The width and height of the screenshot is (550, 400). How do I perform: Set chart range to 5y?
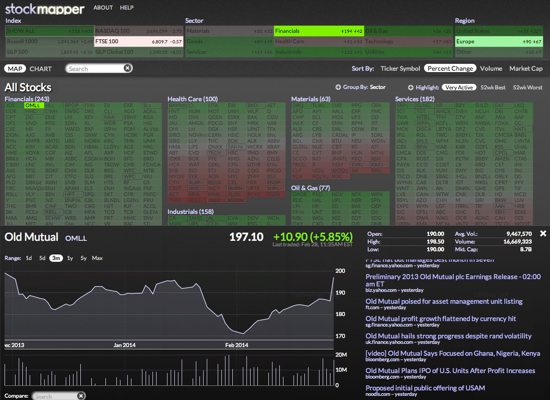84,258
